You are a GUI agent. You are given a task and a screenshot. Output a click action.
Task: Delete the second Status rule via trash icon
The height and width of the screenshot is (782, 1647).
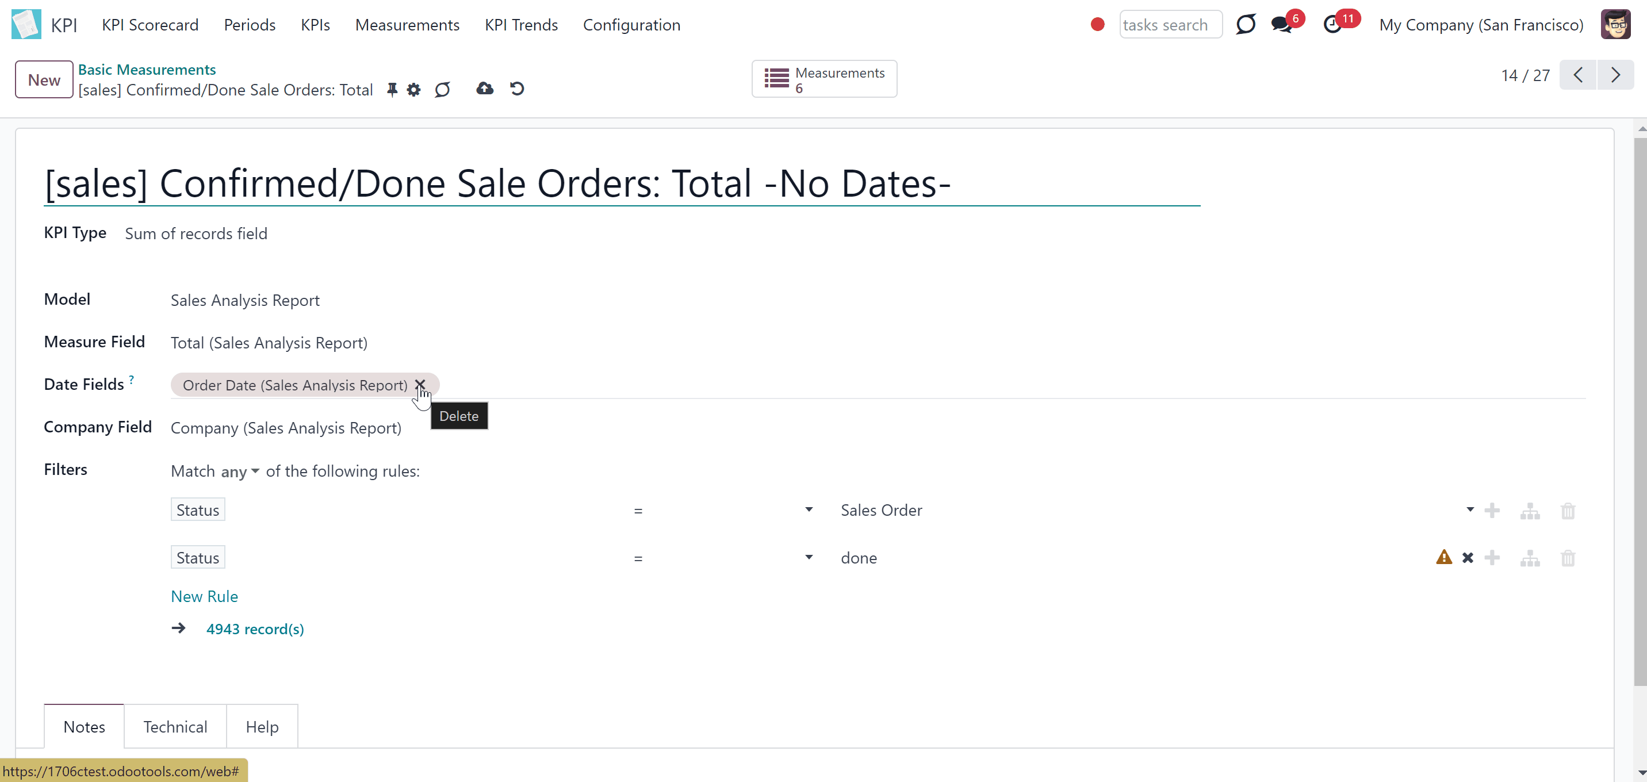(1568, 558)
